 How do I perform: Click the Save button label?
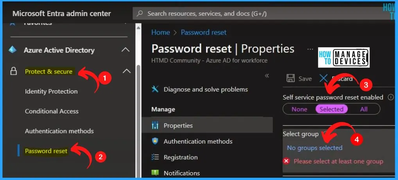[x=305, y=79]
